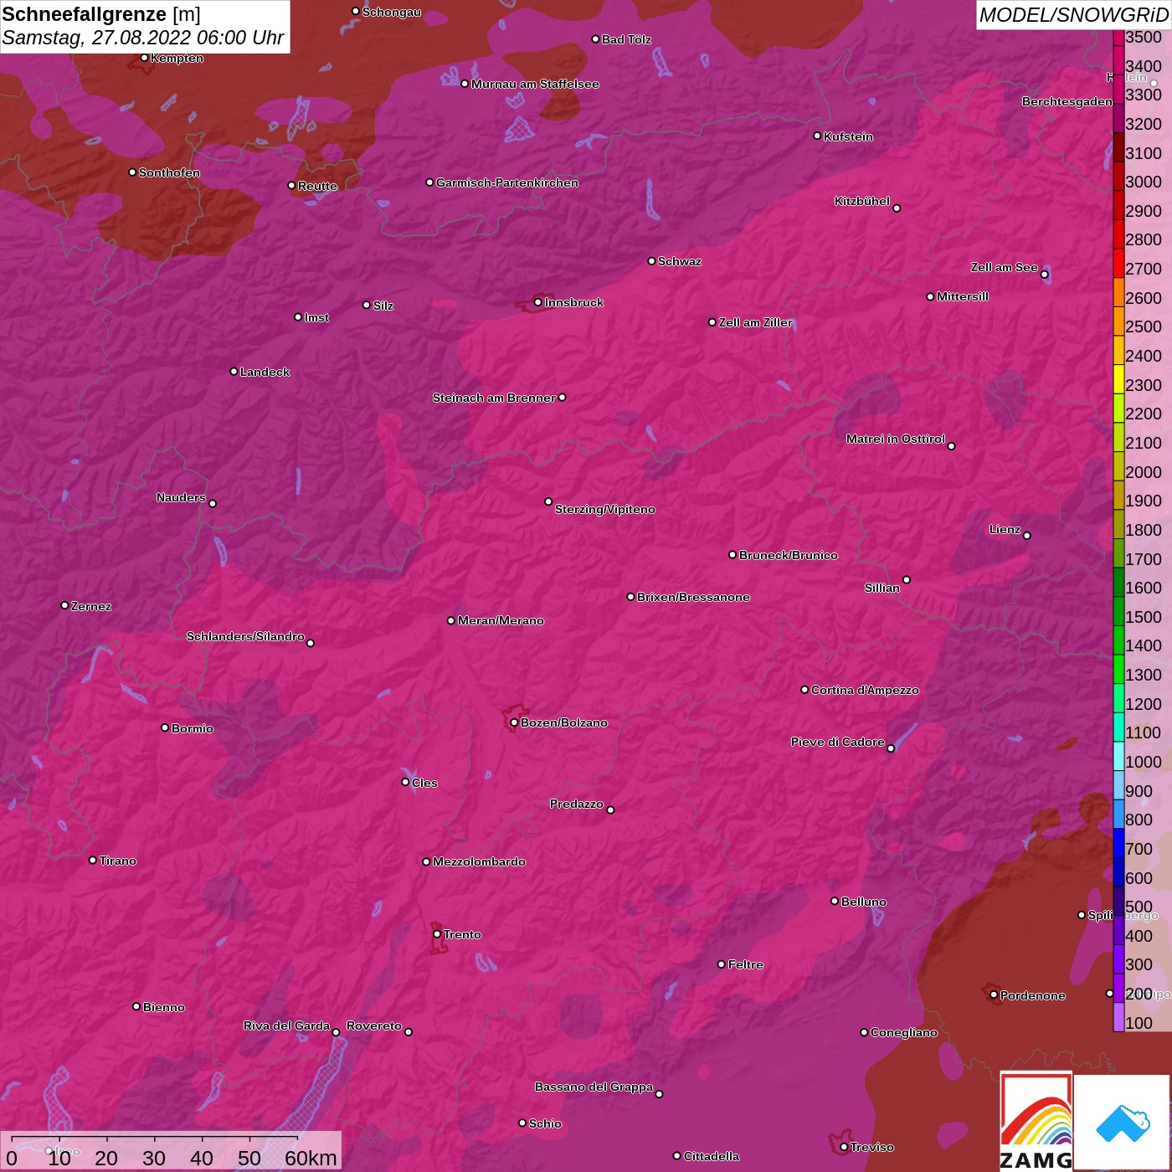Viewport: 1172px width, 1172px height.
Task: Click the Meran/Merano label
Action: tap(501, 620)
